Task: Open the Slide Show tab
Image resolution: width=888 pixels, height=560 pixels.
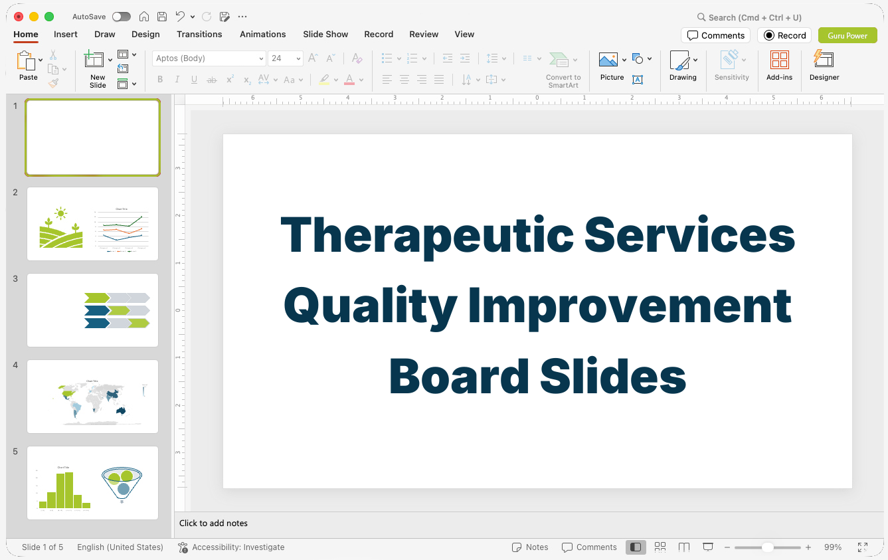Action: click(325, 34)
